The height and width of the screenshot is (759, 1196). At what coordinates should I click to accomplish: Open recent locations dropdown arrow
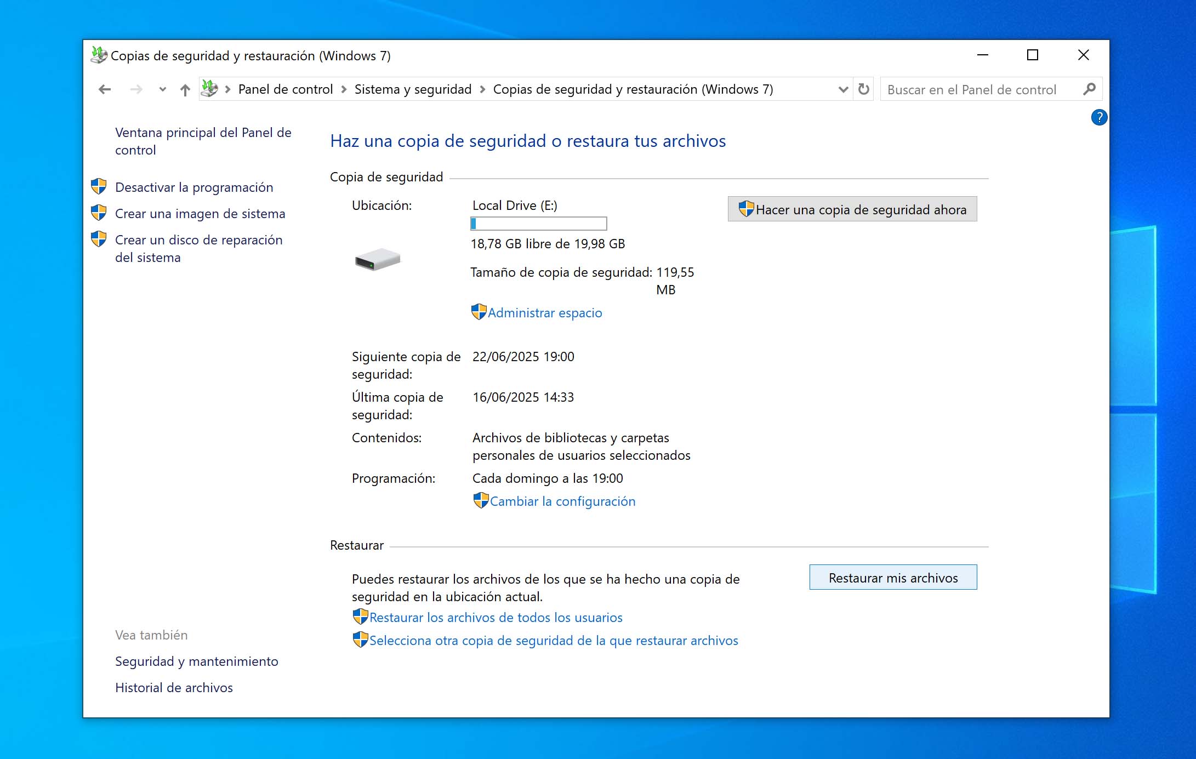(162, 89)
